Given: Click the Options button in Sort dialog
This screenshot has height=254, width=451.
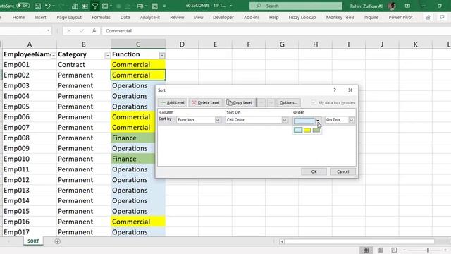Looking at the screenshot, I should 288,102.
